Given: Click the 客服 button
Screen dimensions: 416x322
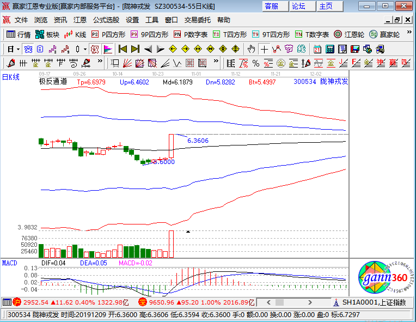Looking at the screenshot, I should [276, 6].
